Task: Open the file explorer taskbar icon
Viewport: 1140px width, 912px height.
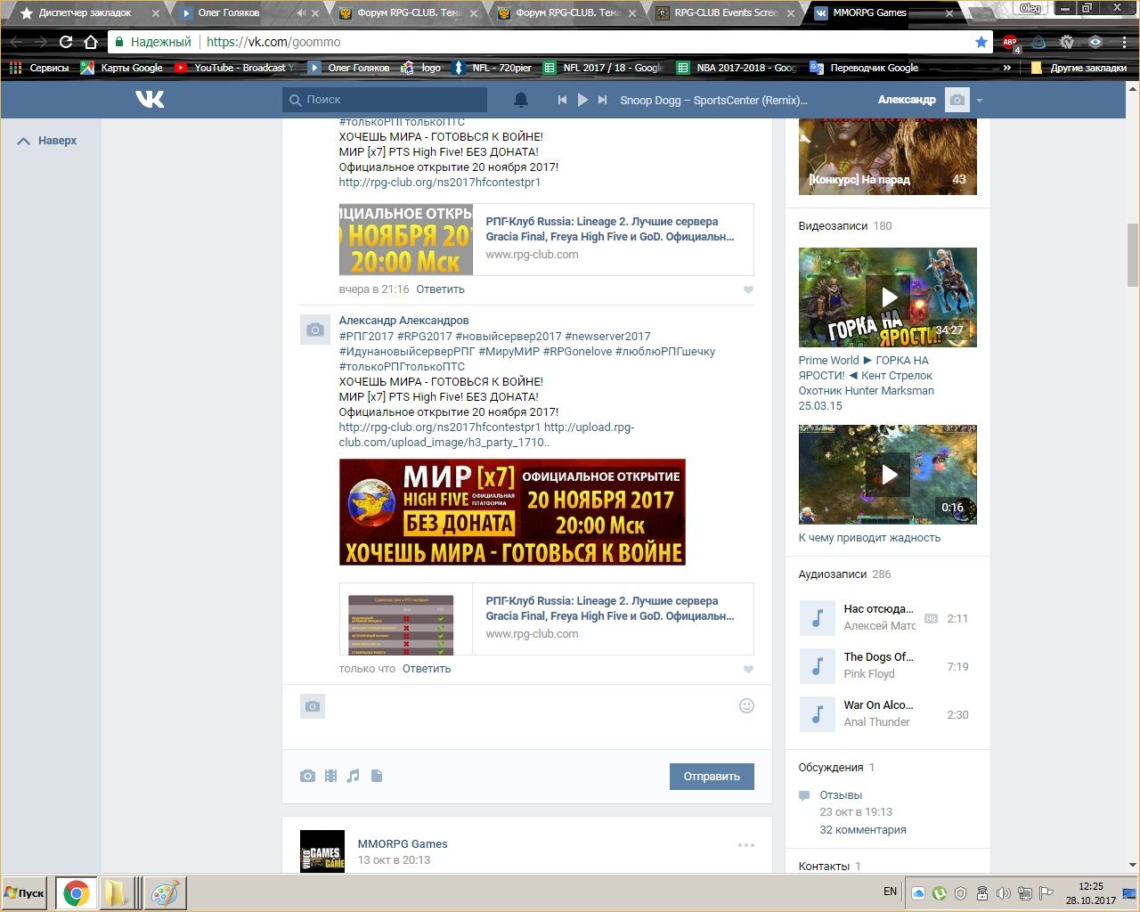Action: pos(117,893)
